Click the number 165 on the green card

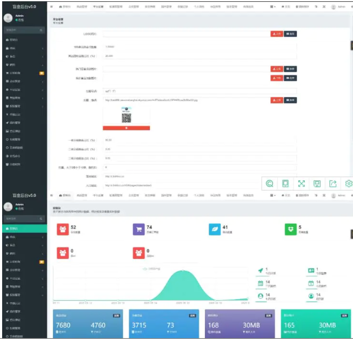(x=289, y=325)
